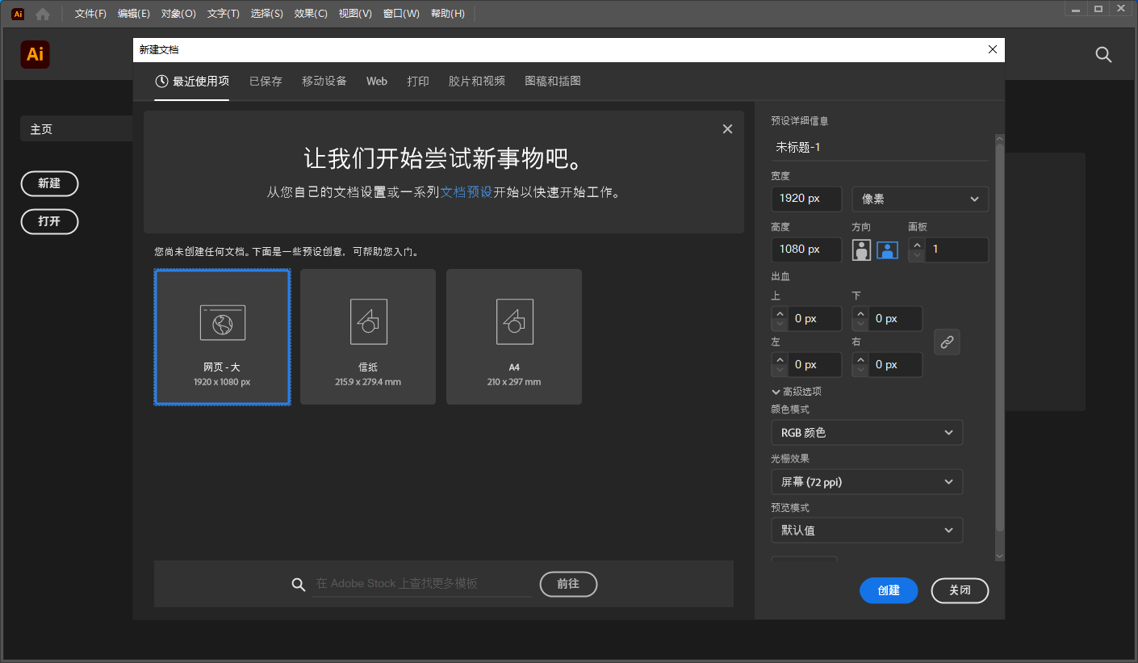Select portrait orientation icon
The width and height of the screenshot is (1138, 663).
coord(862,250)
